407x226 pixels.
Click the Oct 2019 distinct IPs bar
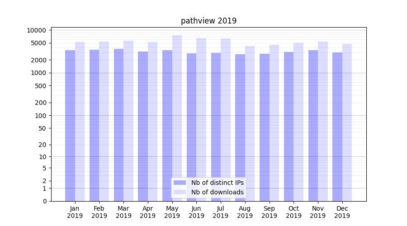(x=289, y=126)
